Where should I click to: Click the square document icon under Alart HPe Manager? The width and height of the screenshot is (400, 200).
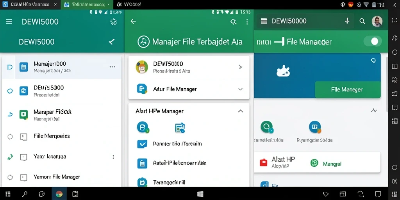click(x=180, y=128)
